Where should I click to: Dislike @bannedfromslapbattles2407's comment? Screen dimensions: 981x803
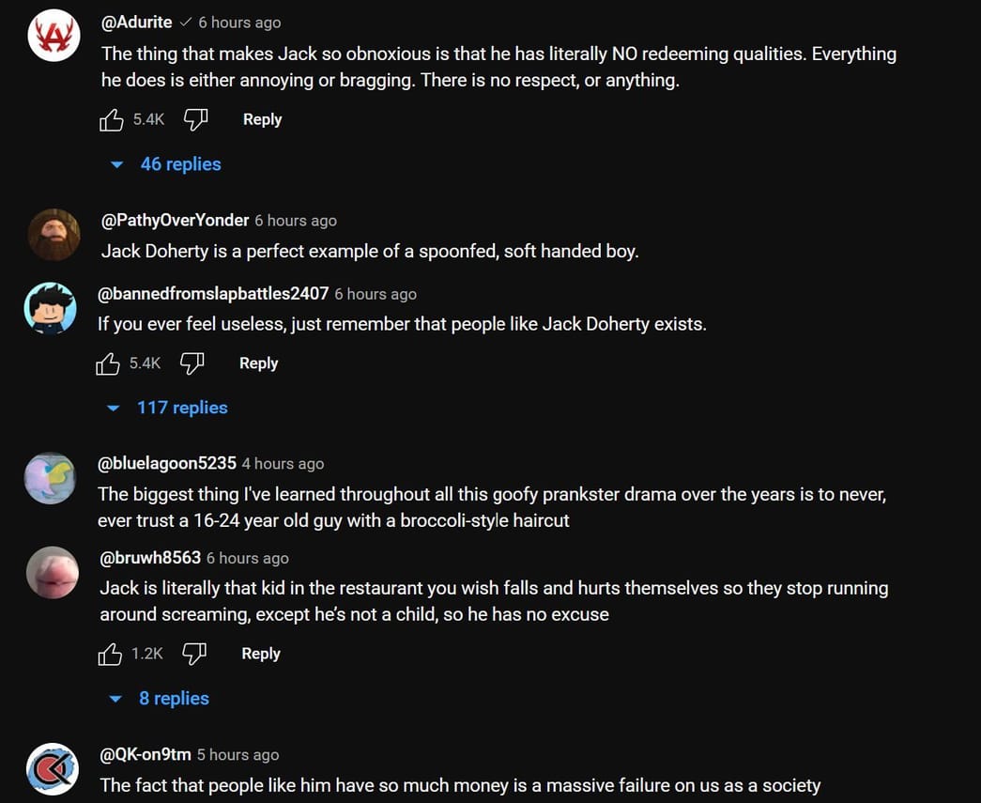[192, 363]
